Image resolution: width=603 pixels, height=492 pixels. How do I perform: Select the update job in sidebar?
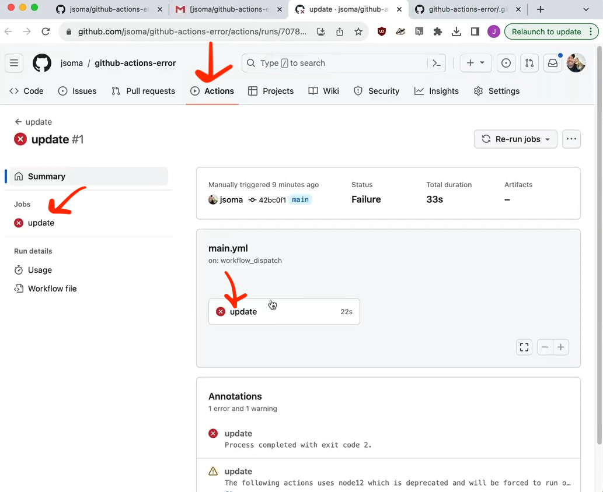41,223
